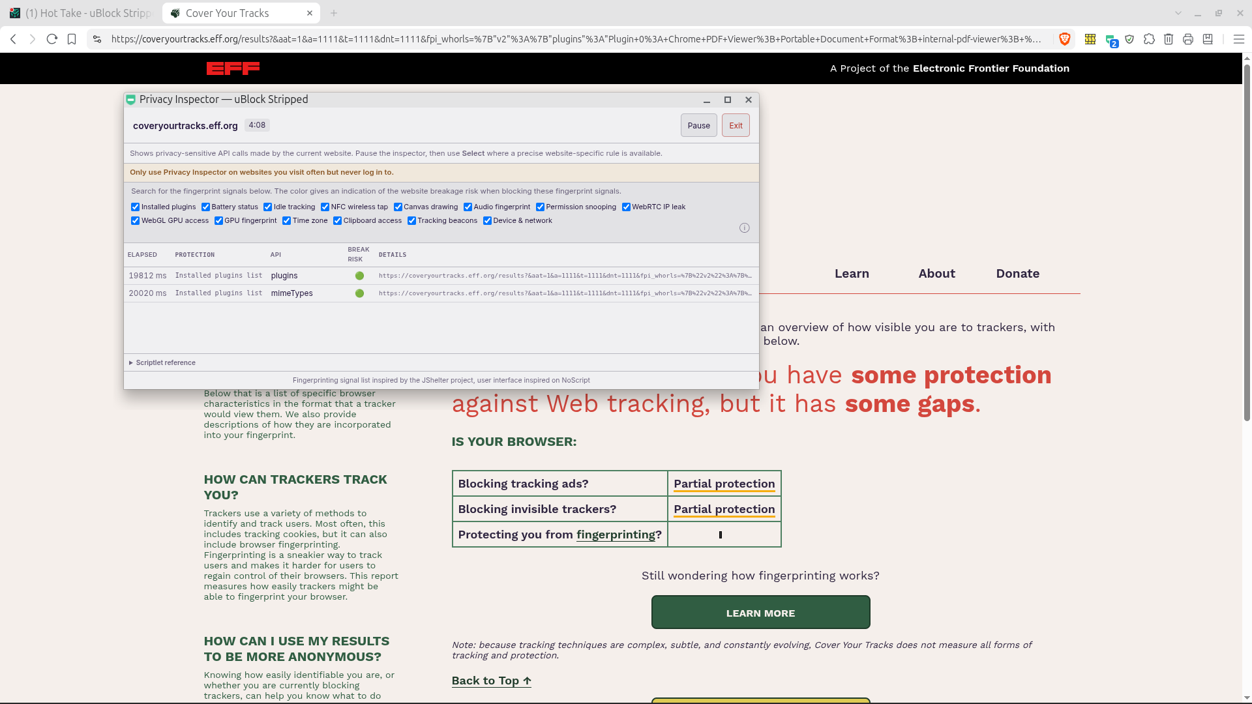The height and width of the screenshot is (704, 1252).
Task: Click the yellow brick wall extension icon
Action: tap(1090, 39)
